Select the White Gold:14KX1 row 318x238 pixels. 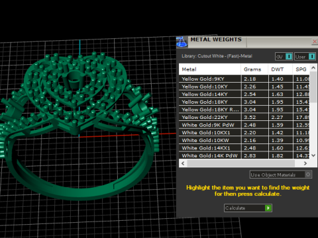pos(244,148)
